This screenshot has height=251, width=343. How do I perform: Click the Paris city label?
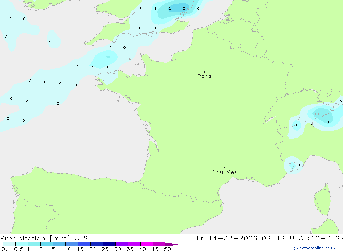[x=204, y=76]
